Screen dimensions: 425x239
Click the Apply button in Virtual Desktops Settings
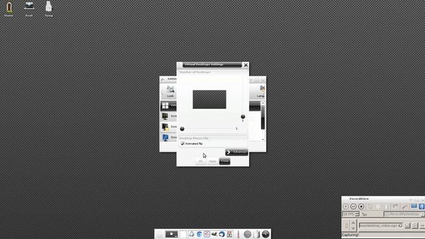click(212, 161)
